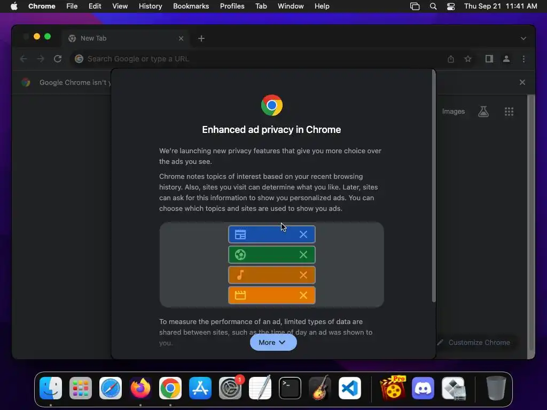This screenshot has height=410, width=547.
Task: Click the forward navigation arrow
Action: [41, 59]
